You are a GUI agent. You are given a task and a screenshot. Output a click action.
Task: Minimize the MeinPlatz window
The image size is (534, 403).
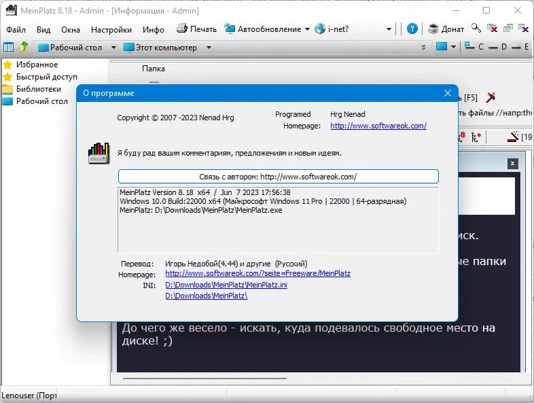tap(455, 11)
